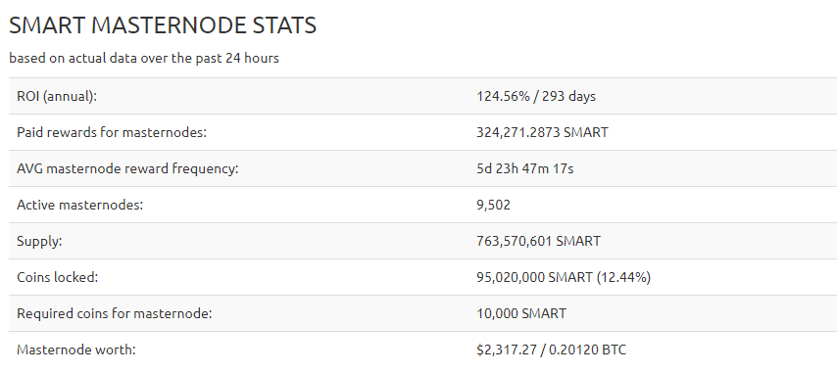This screenshot has height=373, width=837.
Task: Click the SMART MASTERNODE STATS heading
Action: [163, 25]
